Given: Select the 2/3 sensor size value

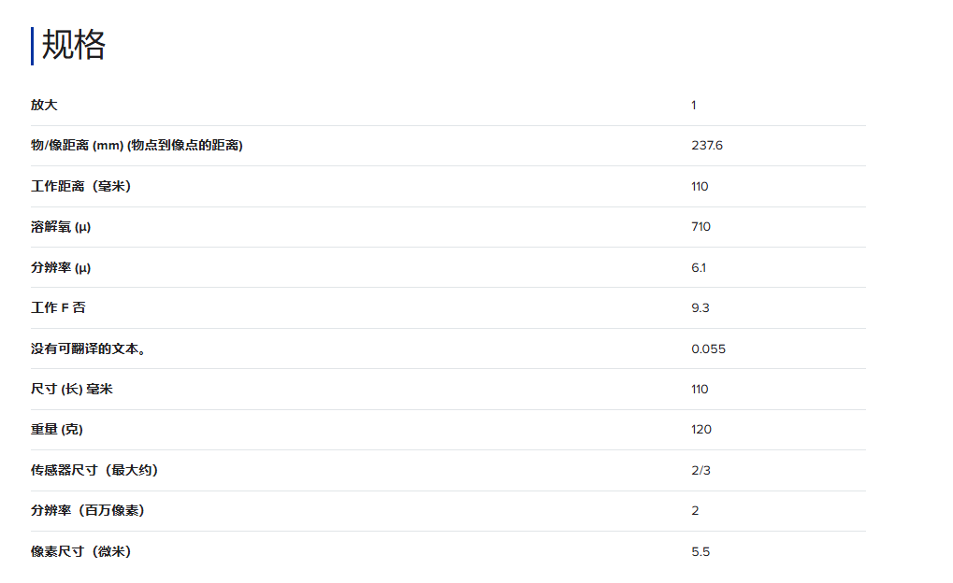Looking at the screenshot, I should tap(700, 470).
